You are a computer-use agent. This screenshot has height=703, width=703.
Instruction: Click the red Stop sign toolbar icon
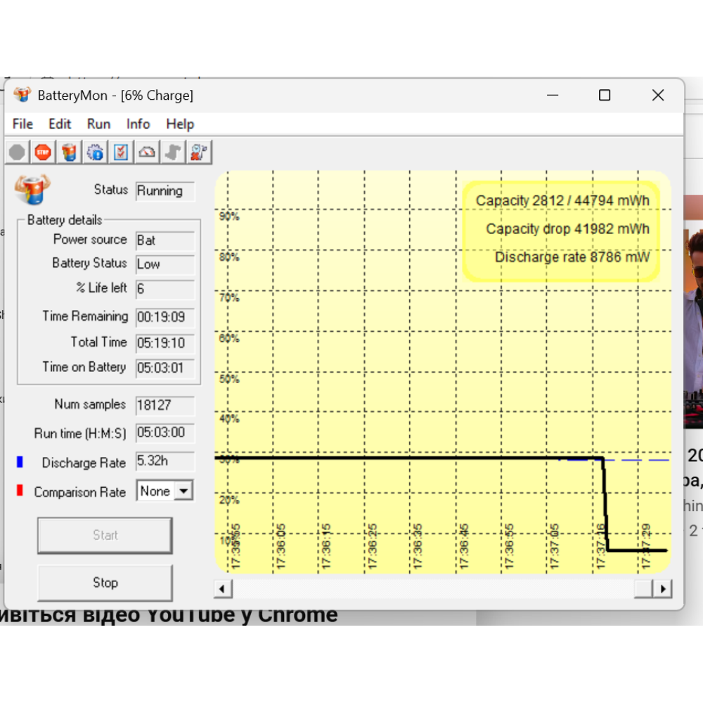(x=44, y=152)
